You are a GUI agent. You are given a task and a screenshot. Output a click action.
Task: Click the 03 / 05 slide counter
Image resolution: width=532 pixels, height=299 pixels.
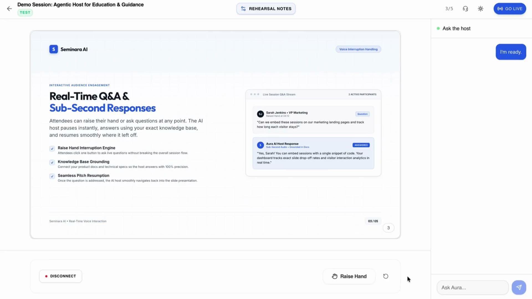coord(373,221)
